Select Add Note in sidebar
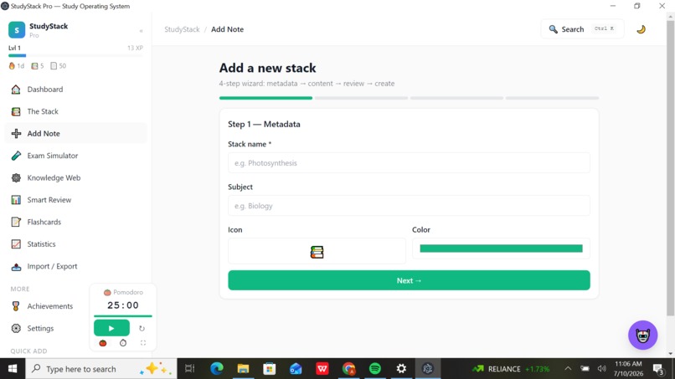This screenshot has width=675, height=379. 75,133
